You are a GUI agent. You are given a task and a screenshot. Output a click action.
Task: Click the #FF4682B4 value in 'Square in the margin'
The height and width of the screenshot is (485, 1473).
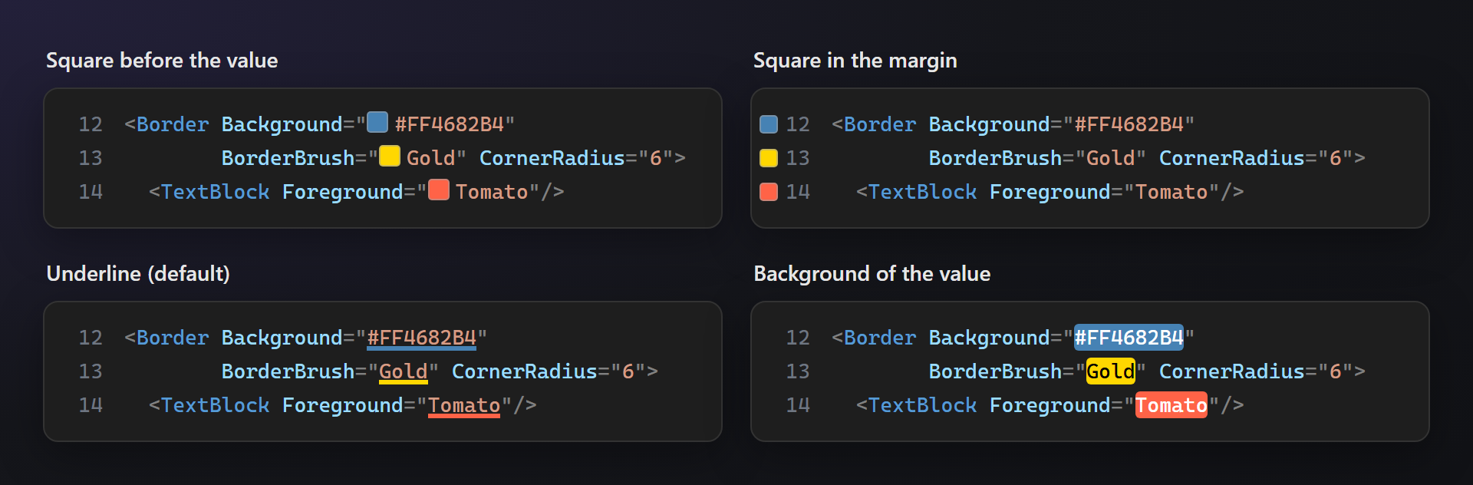(1129, 124)
